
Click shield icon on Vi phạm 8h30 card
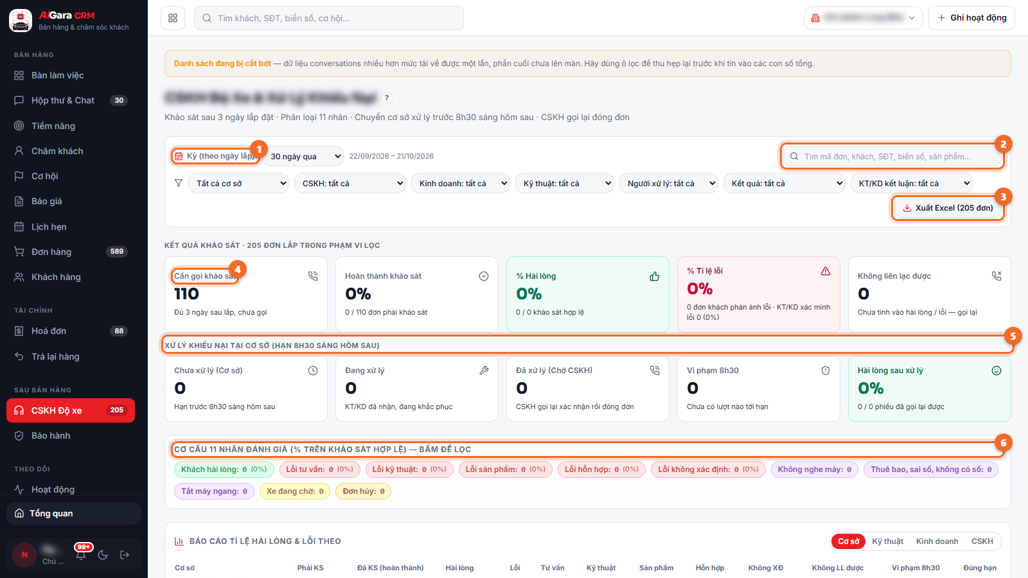pyautogui.click(x=826, y=371)
